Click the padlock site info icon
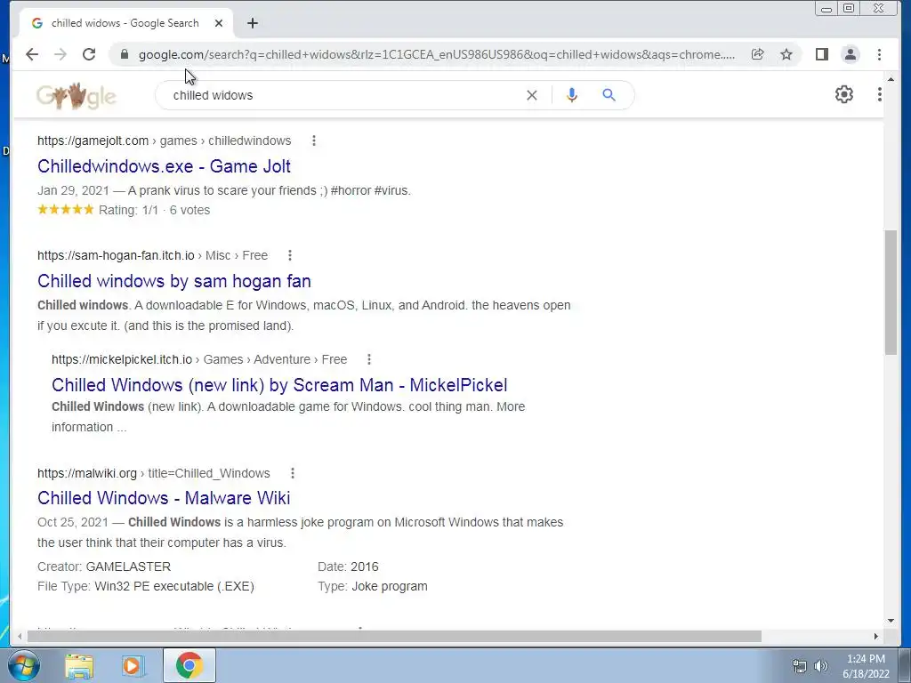Screen dimensions: 911x683 coord(124,54)
